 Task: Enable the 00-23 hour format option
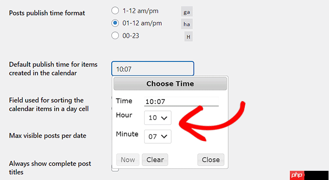point(115,35)
